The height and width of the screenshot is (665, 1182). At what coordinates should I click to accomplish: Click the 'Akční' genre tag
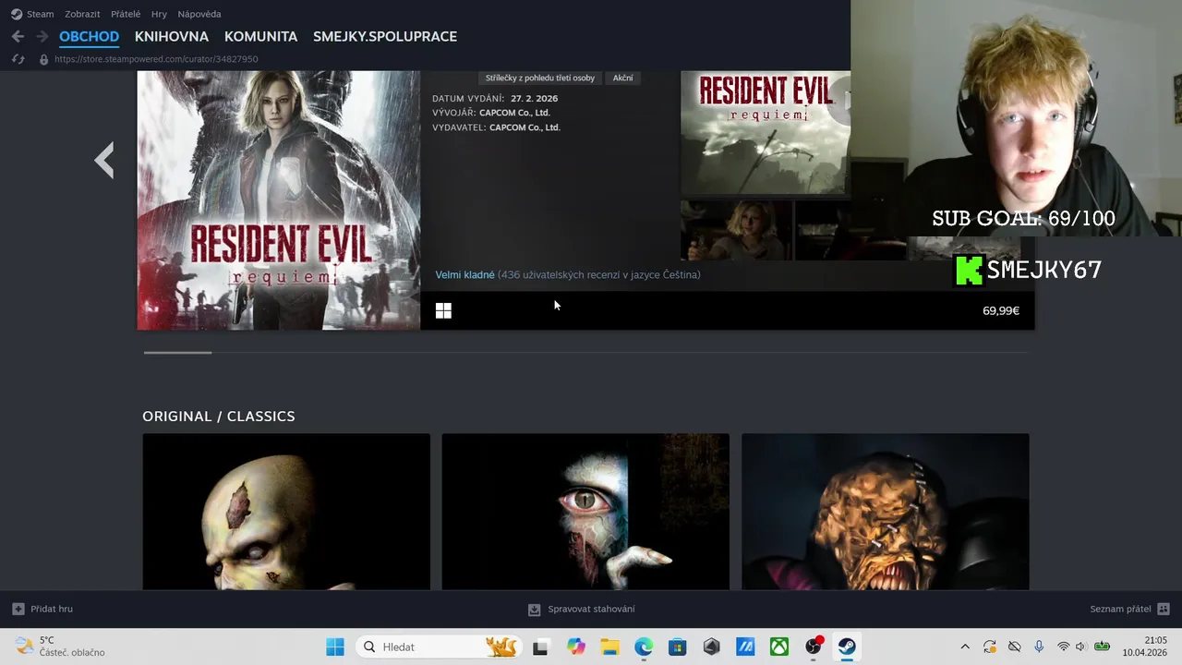click(623, 78)
